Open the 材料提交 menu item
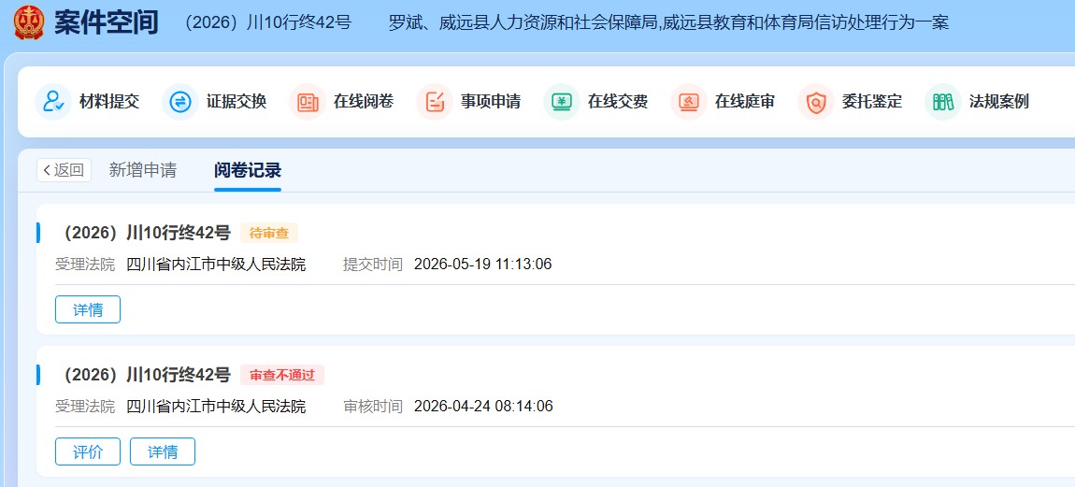 click(88, 102)
